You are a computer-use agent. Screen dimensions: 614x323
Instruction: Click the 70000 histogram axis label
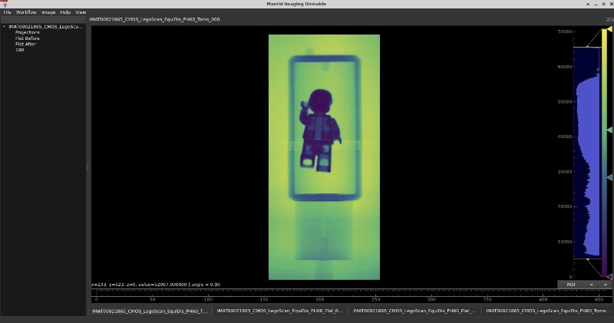[564, 31]
